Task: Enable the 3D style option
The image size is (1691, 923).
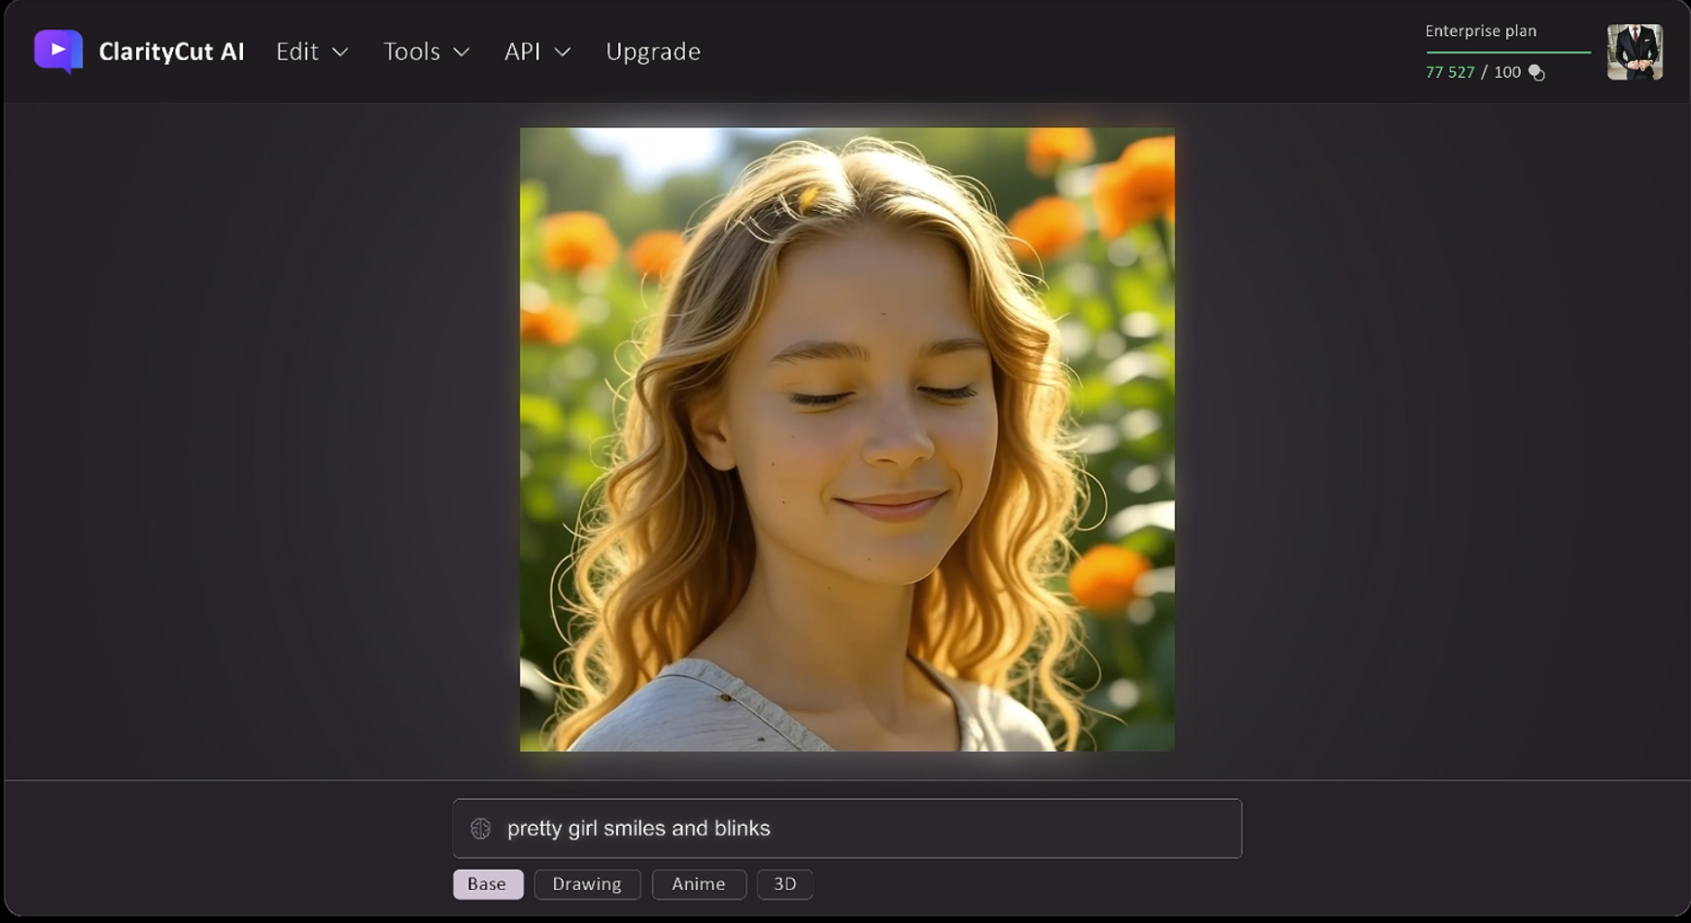Action: (x=784, y=884)
